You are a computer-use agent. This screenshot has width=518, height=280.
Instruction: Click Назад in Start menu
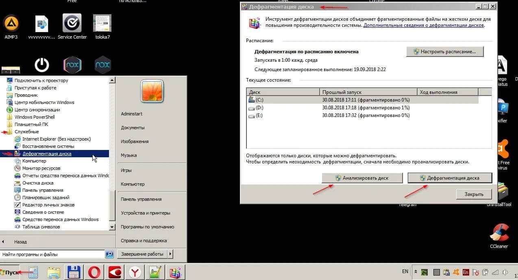20,241
